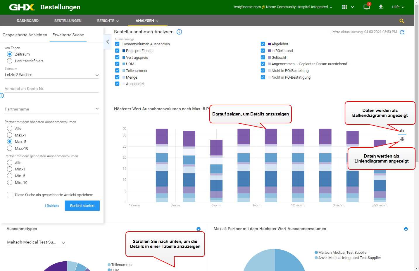Toggle the Vertragspreis checkbox
Screen dimensions: 419x271
pyautogui.click(x=117, y=57)
